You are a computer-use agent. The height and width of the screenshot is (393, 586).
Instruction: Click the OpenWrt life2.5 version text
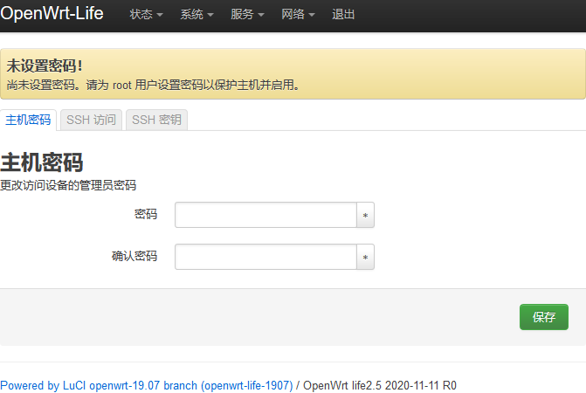379,385
